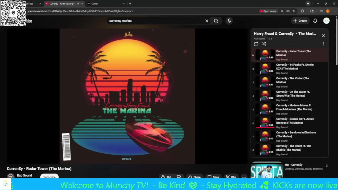Click the browser address bar URL
This screenshot has height=190, width=338.
[x=80, y=11]
